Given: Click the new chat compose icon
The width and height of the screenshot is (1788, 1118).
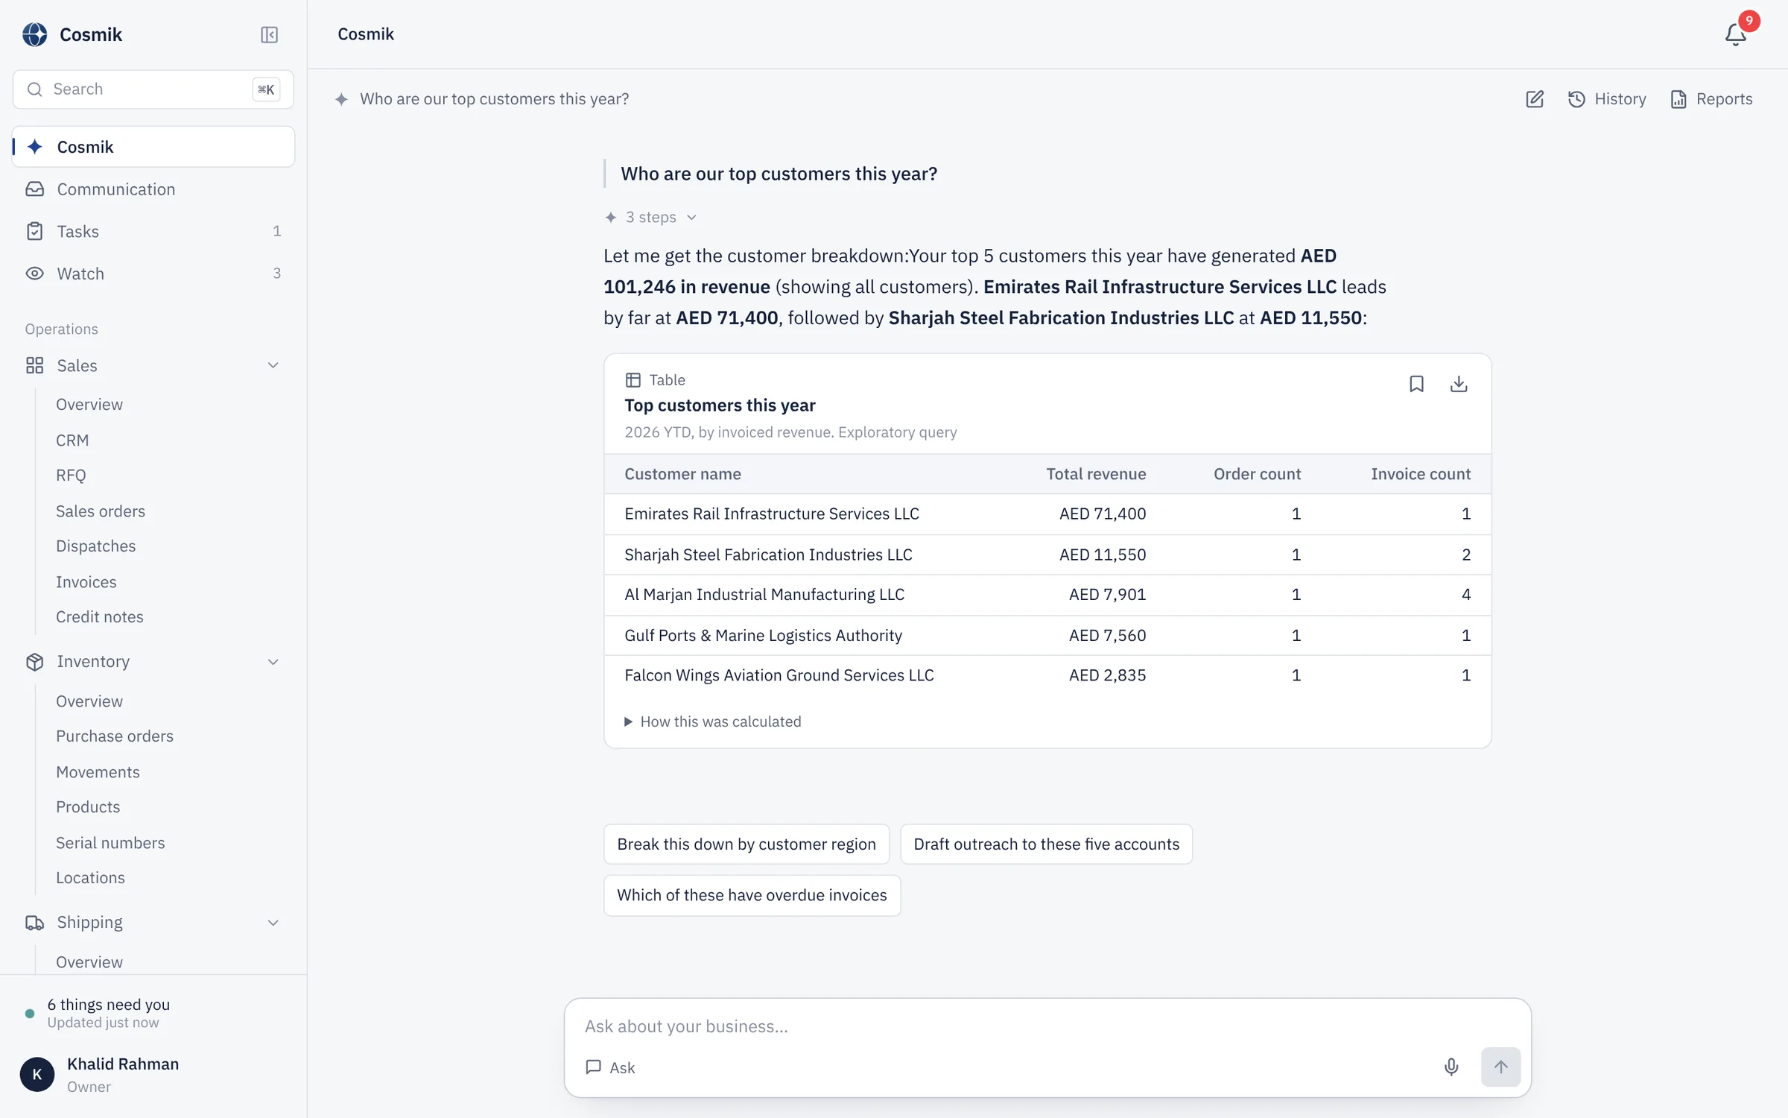Looking at the screenshot, I should pos(1535,99).
